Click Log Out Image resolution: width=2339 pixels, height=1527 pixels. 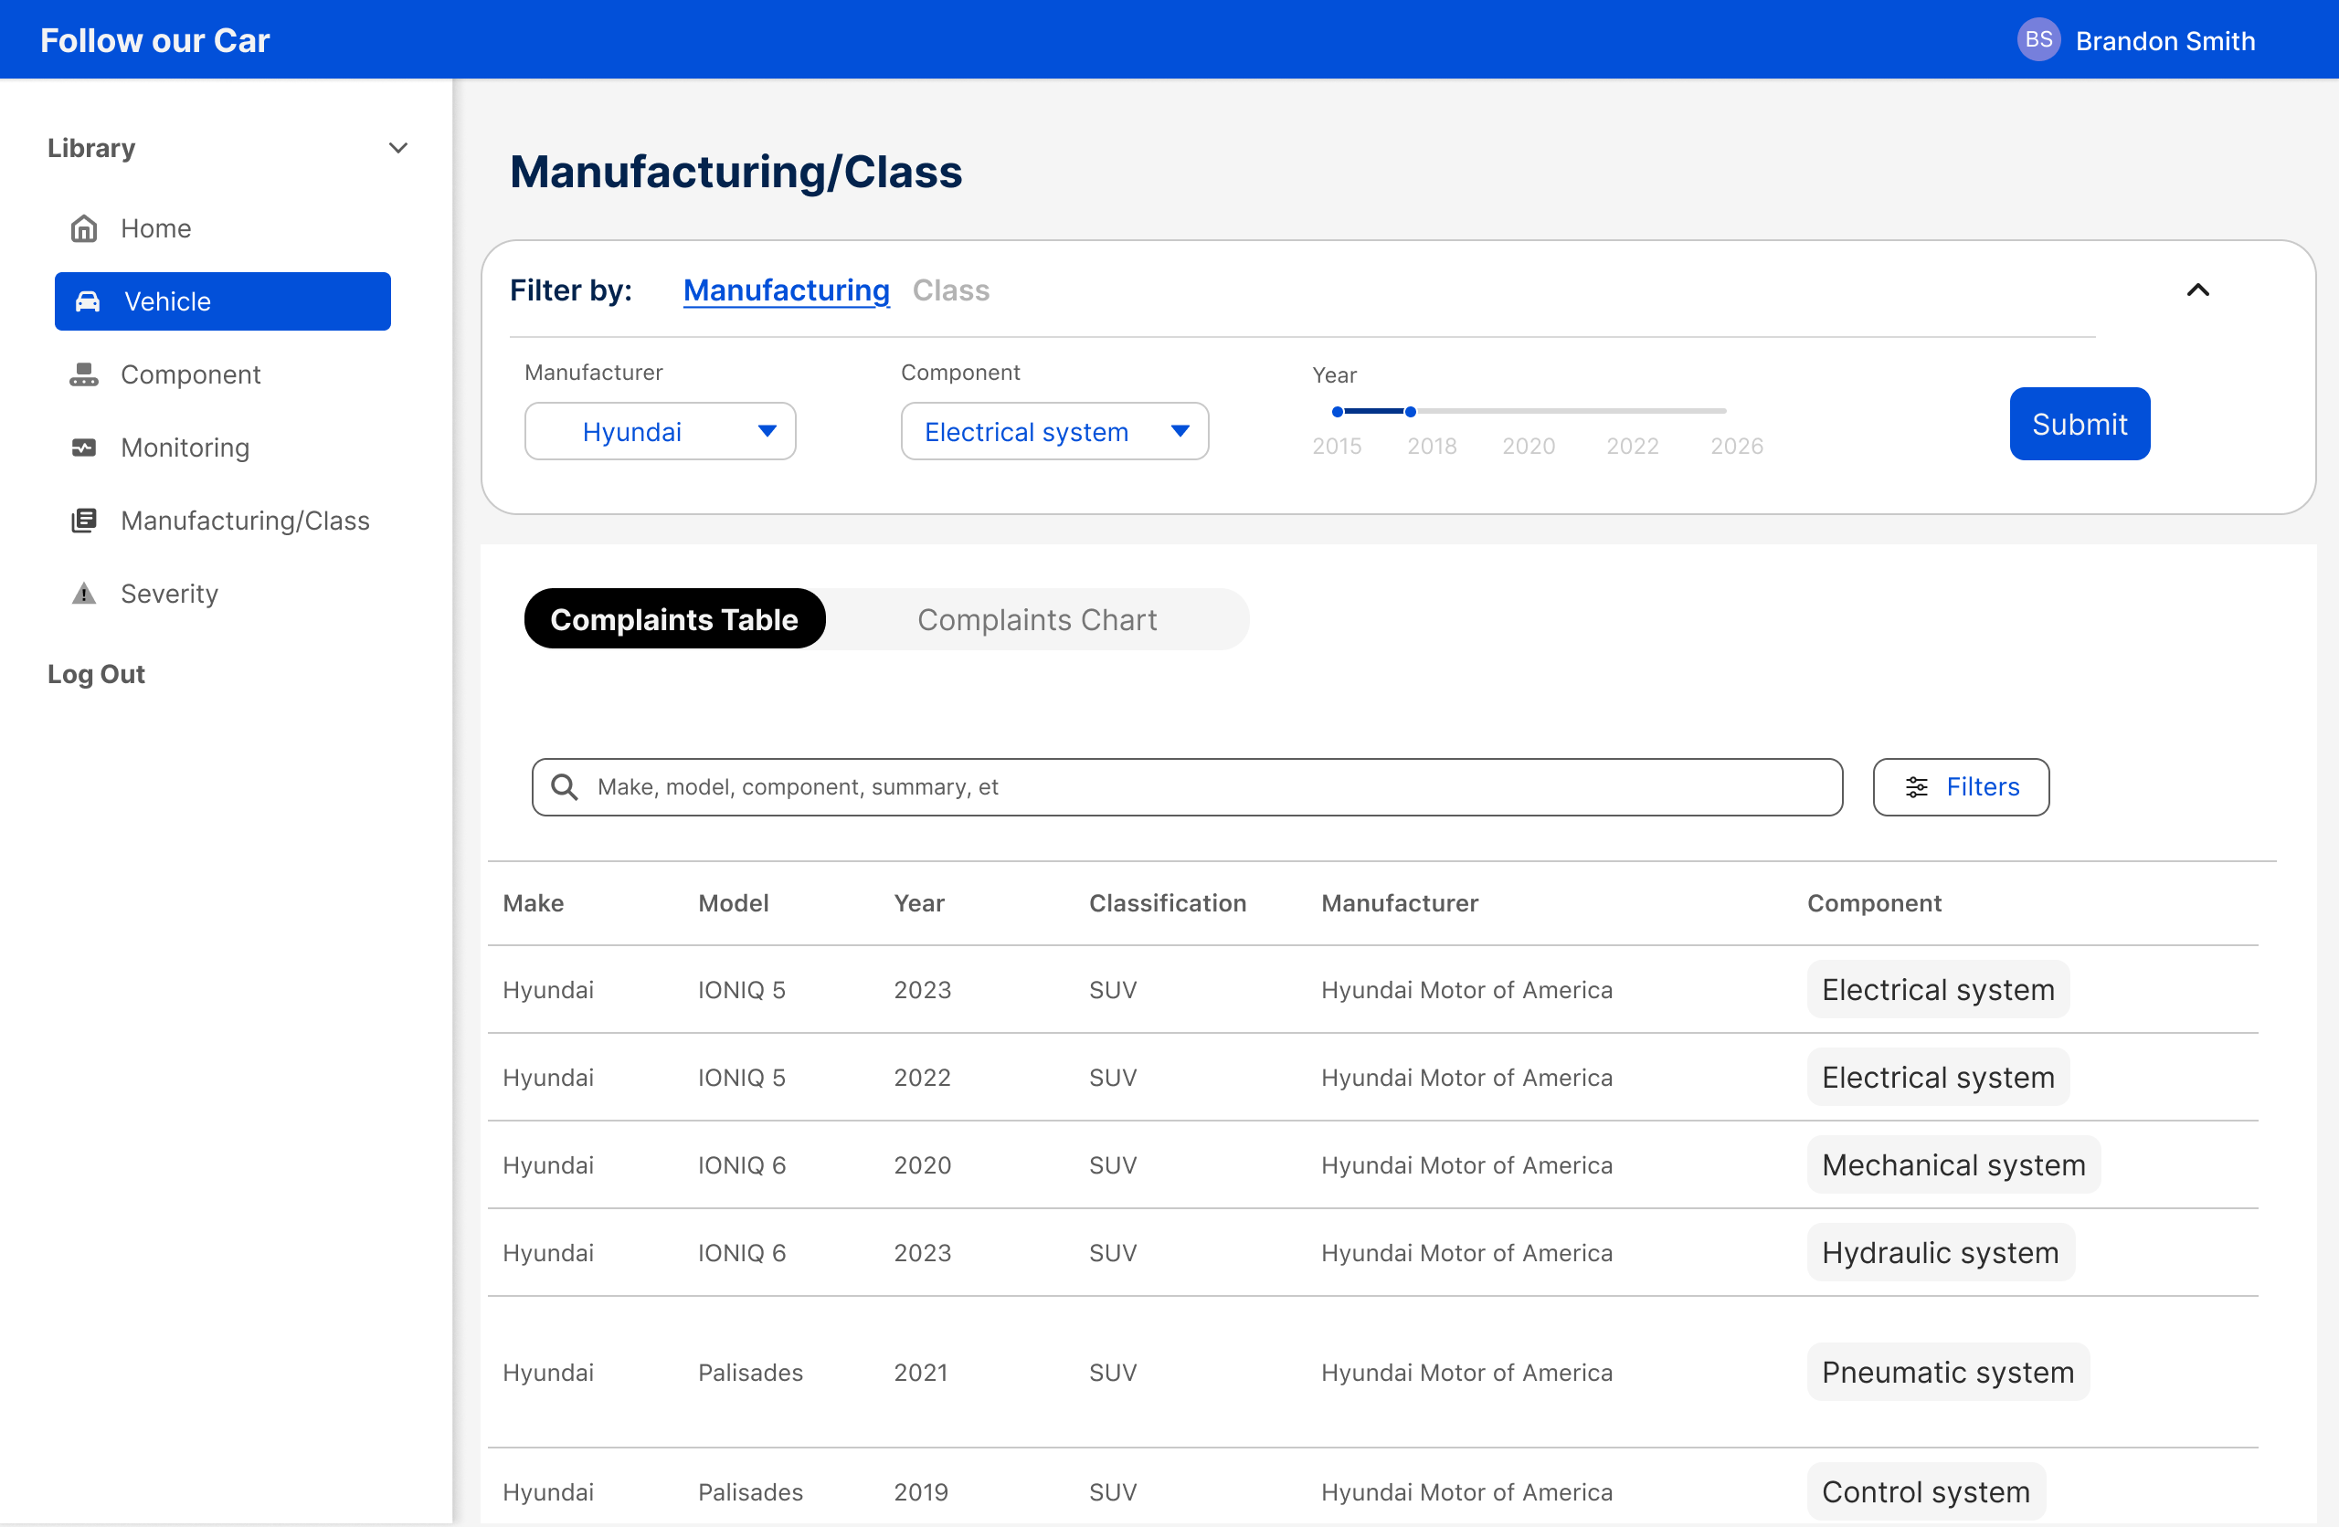click(96, 674)
